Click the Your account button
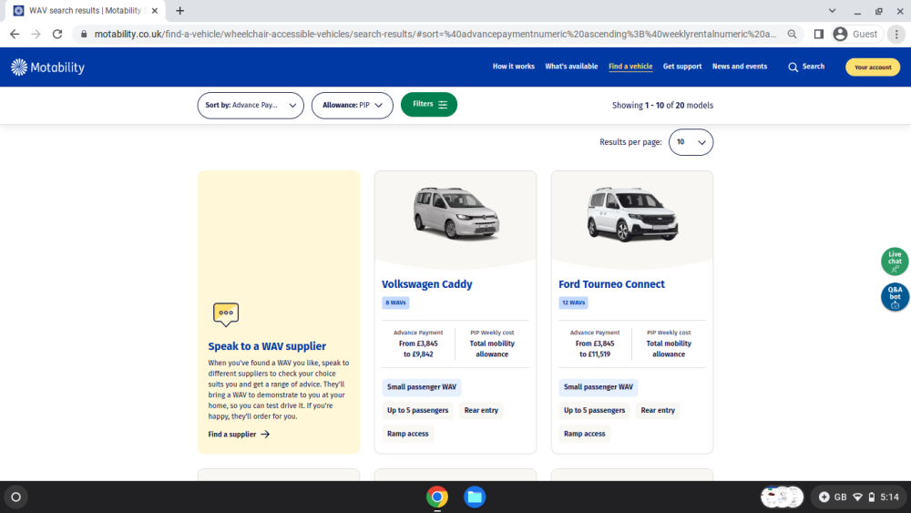 (x=873, y=67)
